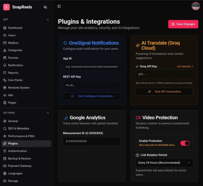Focus the Groq API Key field
Screen dimensions: 203x186
(164, 74)
